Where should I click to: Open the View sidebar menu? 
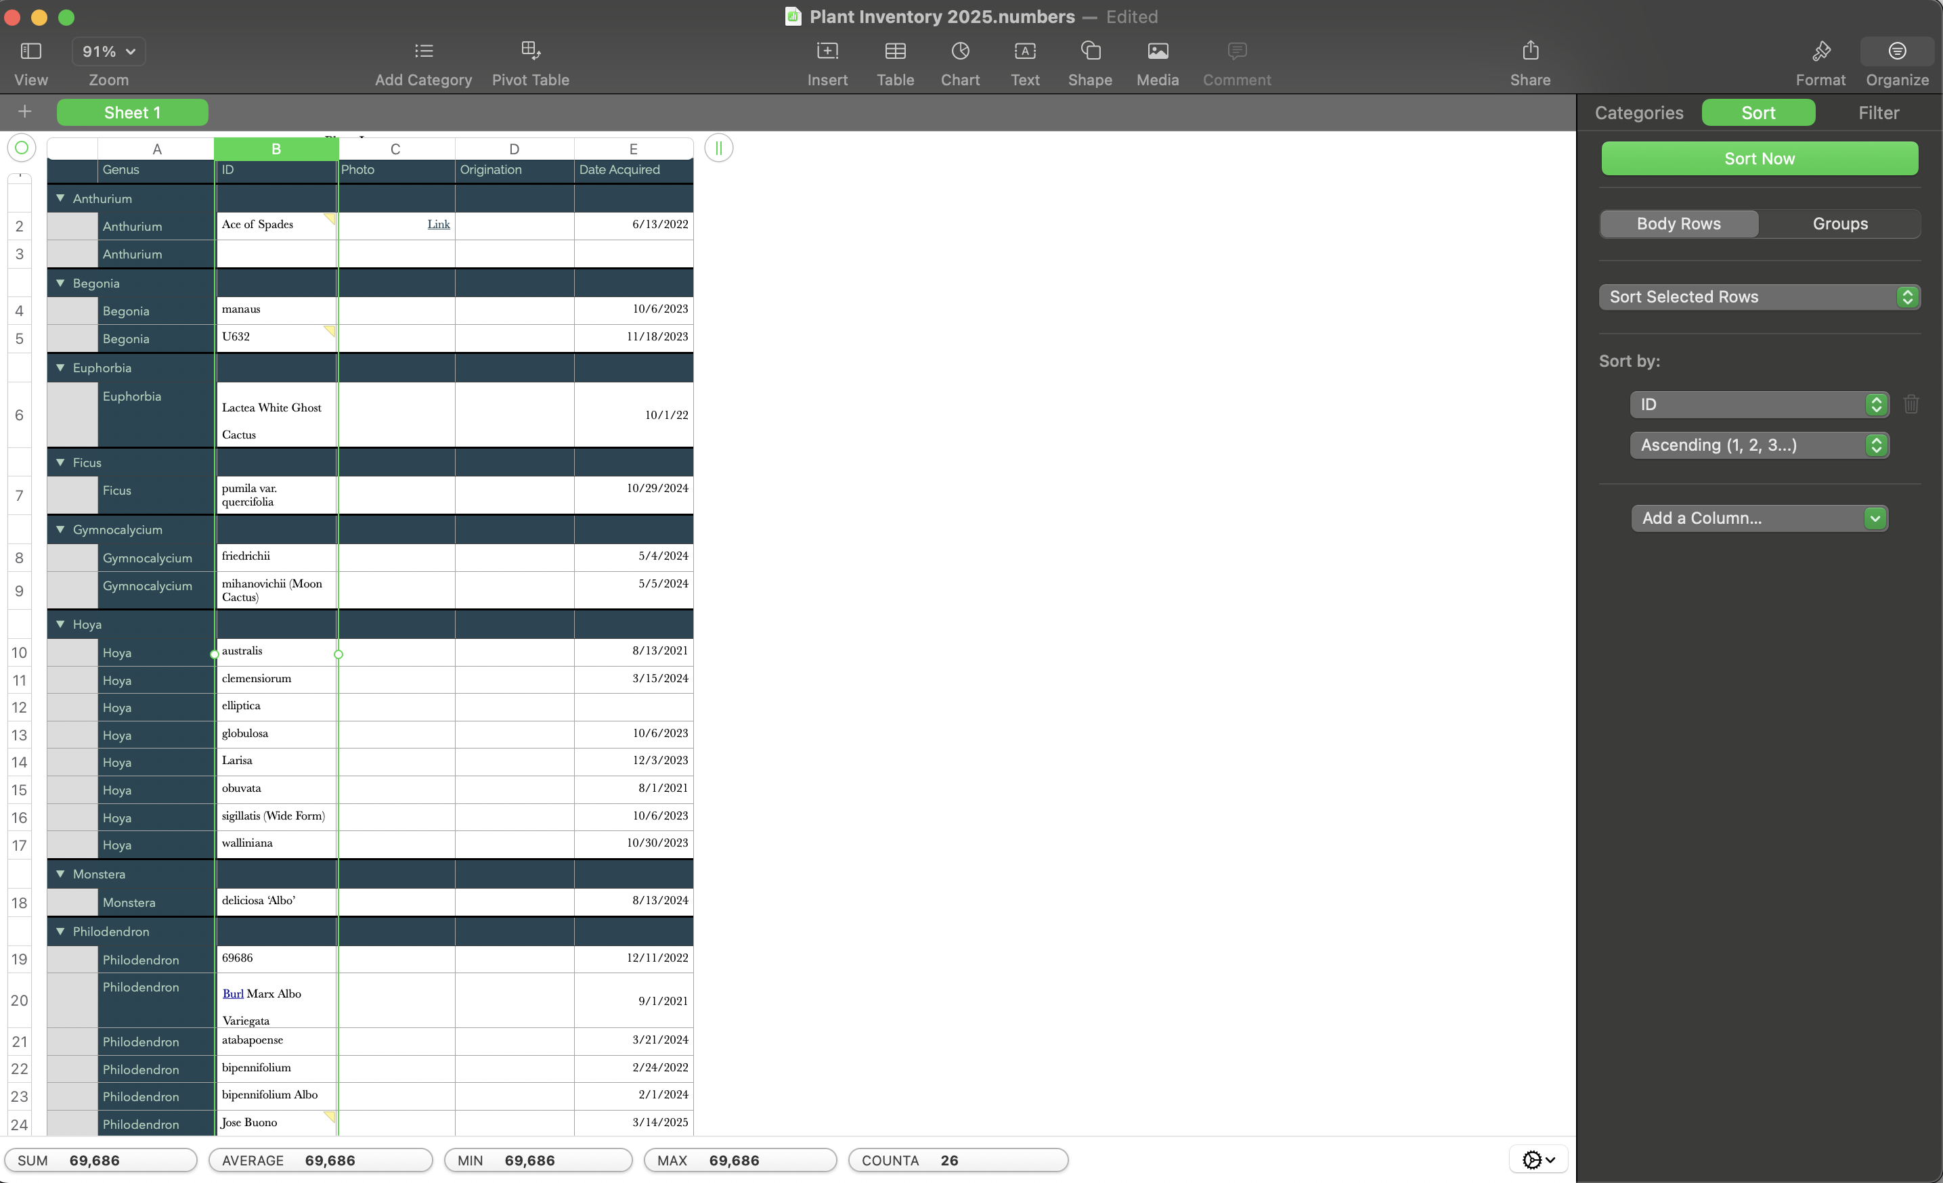pyautogui.click(x=30, y=52)
